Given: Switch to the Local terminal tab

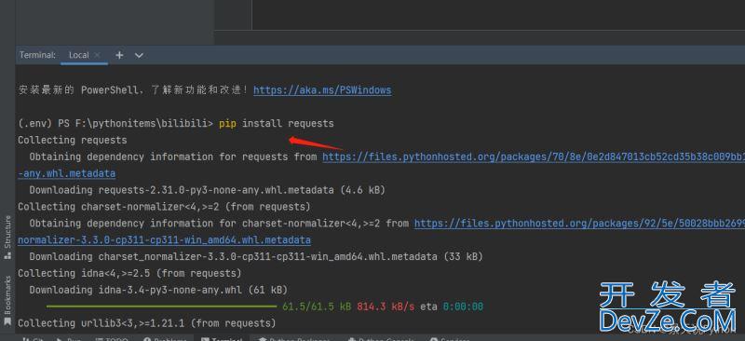Looking at the screenshot, I should click(78, 55).
